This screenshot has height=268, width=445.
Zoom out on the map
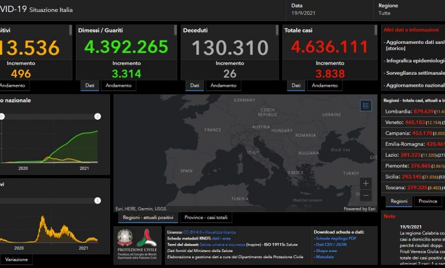click(366, 196)
